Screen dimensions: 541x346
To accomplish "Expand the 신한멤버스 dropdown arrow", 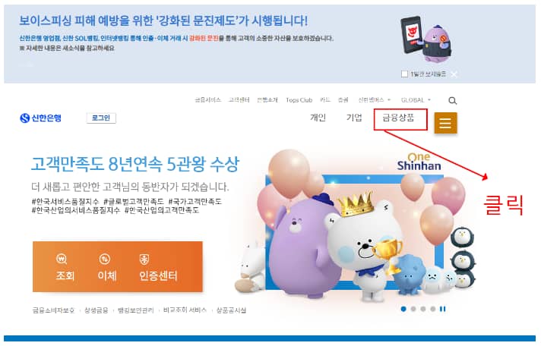I will [389, 100].
